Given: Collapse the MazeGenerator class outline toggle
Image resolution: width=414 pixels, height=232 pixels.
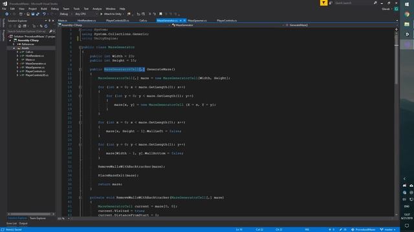Looking at the screenshot, I should [80, 47].
